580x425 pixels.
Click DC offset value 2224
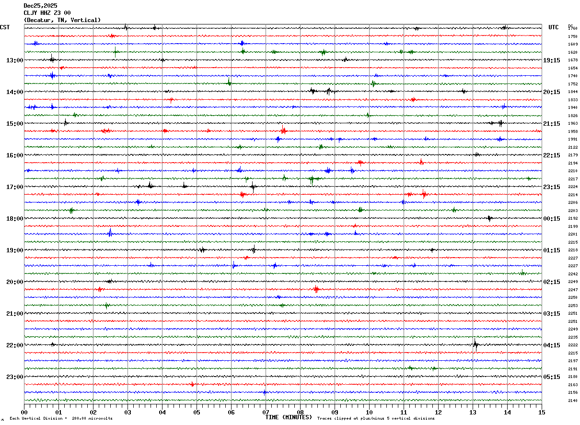tap(573, 187)
